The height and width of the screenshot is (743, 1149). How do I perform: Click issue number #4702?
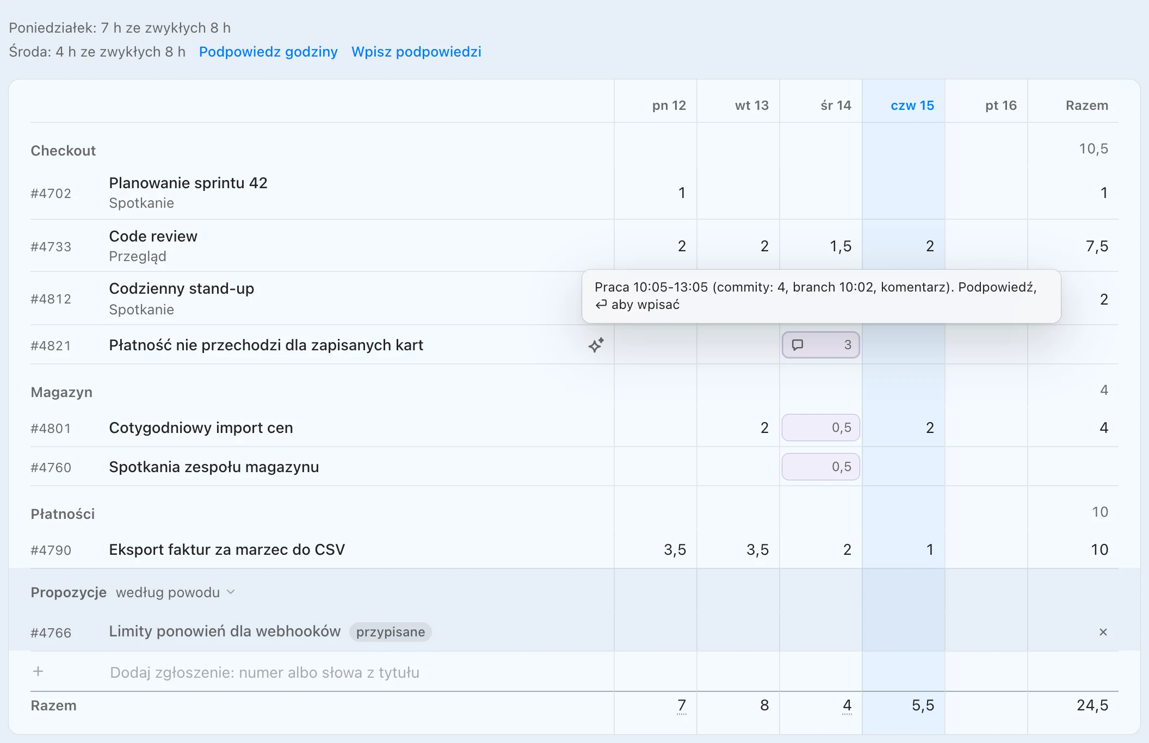tap(51, 194)
